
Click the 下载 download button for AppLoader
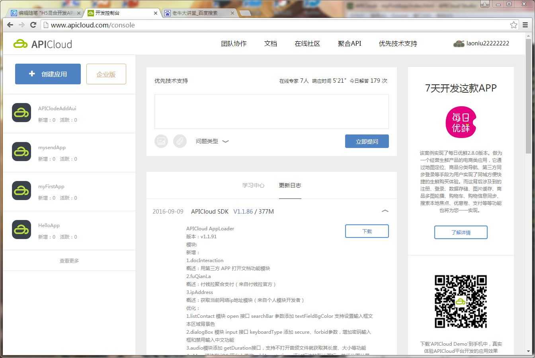pyautogui.click(x=367, y=231)
